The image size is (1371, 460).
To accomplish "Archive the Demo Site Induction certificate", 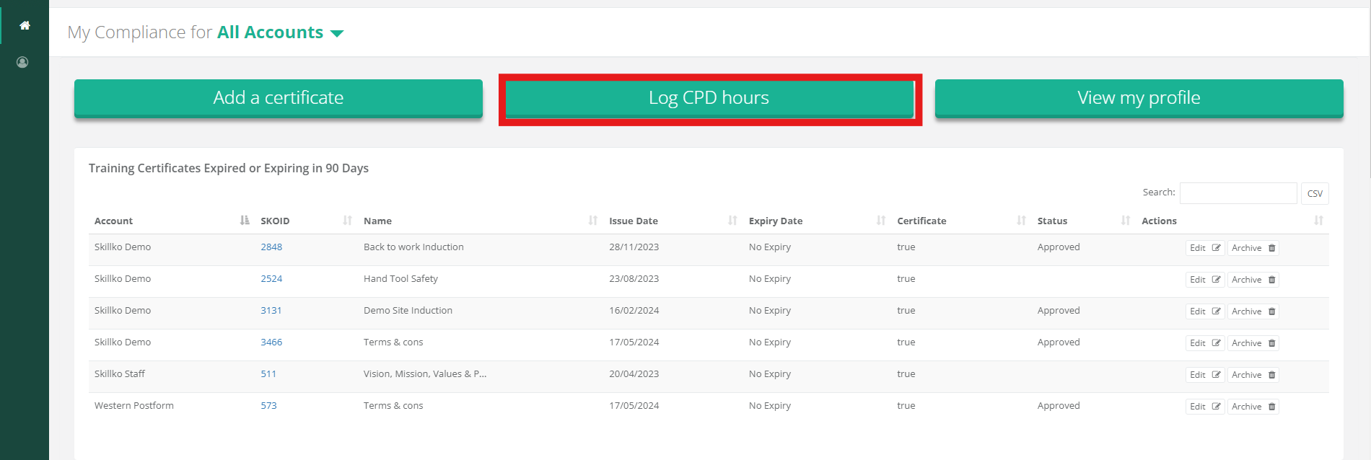I will click(1253, 311).
